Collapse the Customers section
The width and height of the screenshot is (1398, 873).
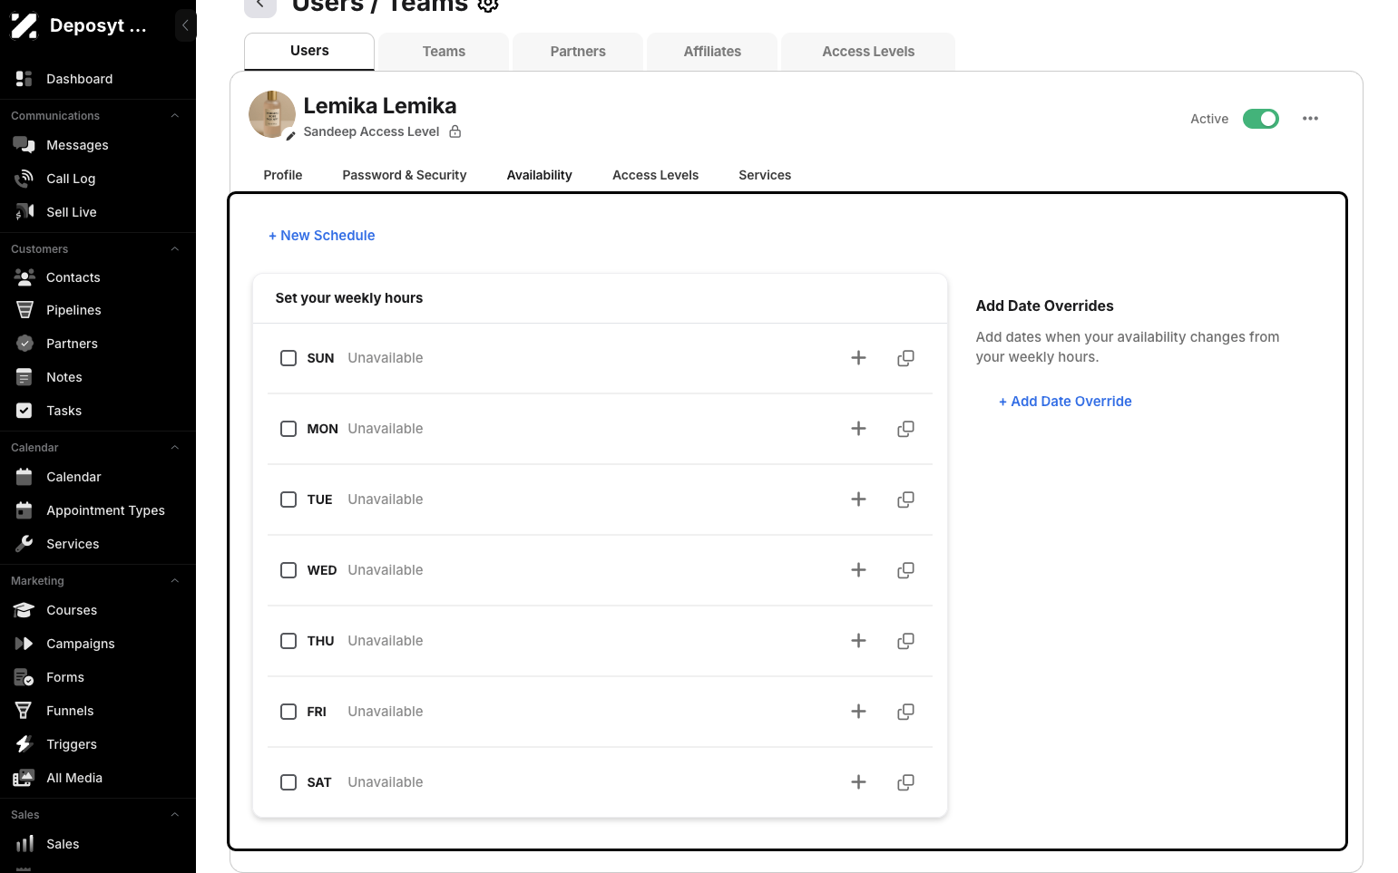click(175, 249)
